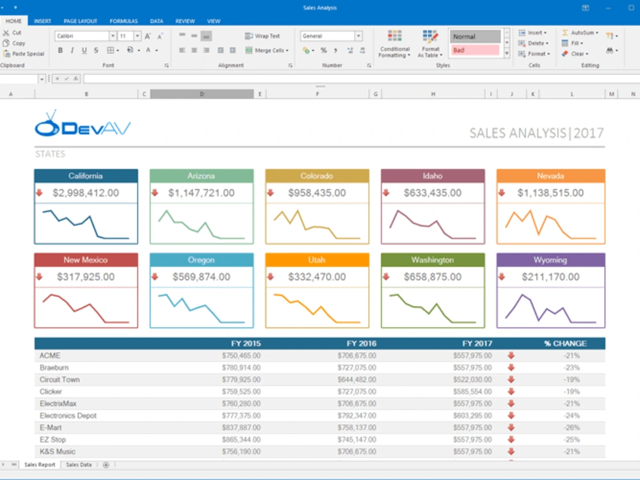This screenshot has width=640, height=480.
Task: Switch to the INSERT tab
Action: pos(42,21)
